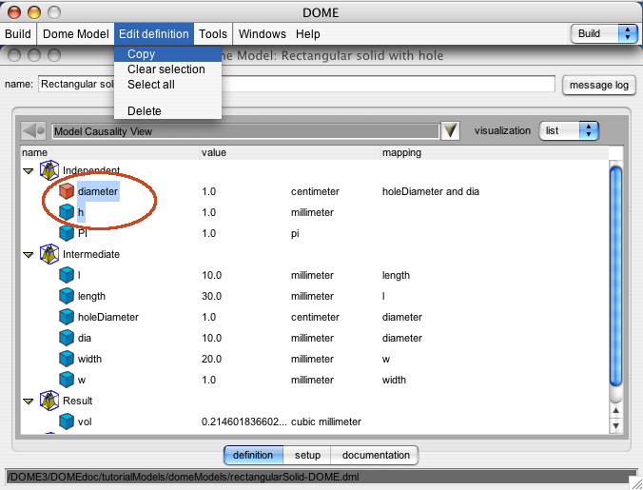Viewport: 643px width, 490px height.
Task: Click the 10.0 value in dia row
Action: coord(211,338)
